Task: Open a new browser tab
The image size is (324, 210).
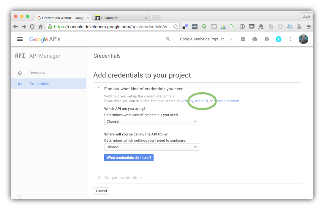Action: 157,18
